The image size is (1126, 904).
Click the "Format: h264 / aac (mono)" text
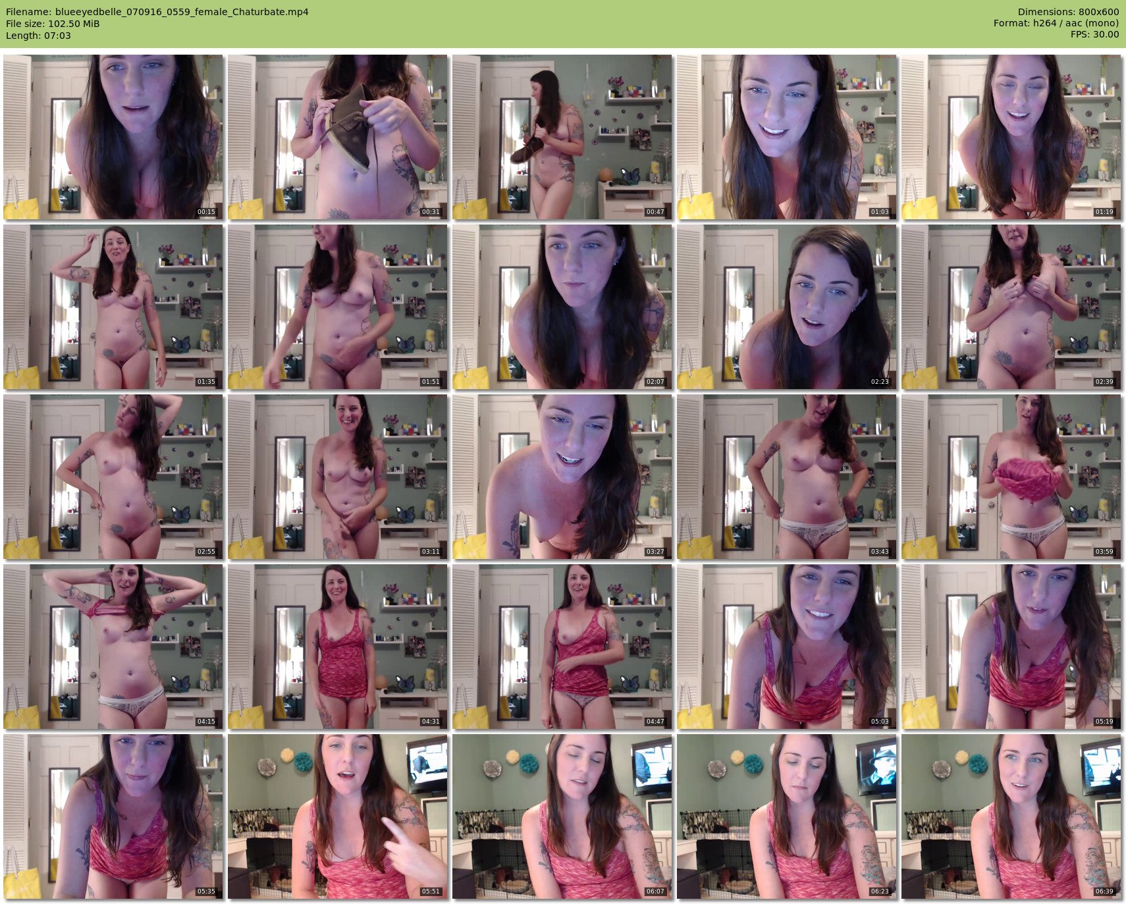[1056, 24]
